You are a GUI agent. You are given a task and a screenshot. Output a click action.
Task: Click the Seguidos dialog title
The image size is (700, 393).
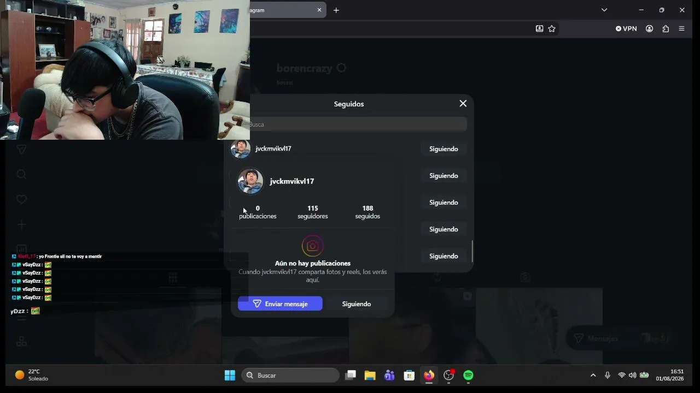(x=349, y=104)
